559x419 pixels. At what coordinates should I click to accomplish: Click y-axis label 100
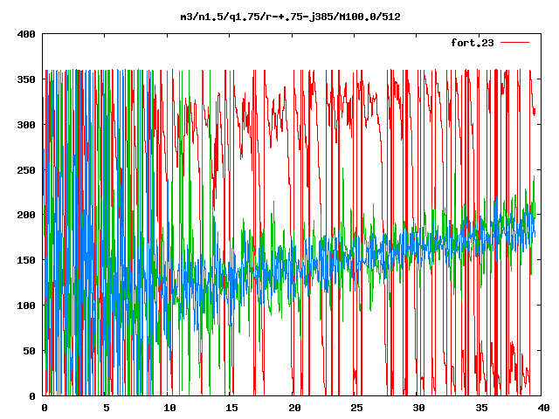click(x=26, y=306)
